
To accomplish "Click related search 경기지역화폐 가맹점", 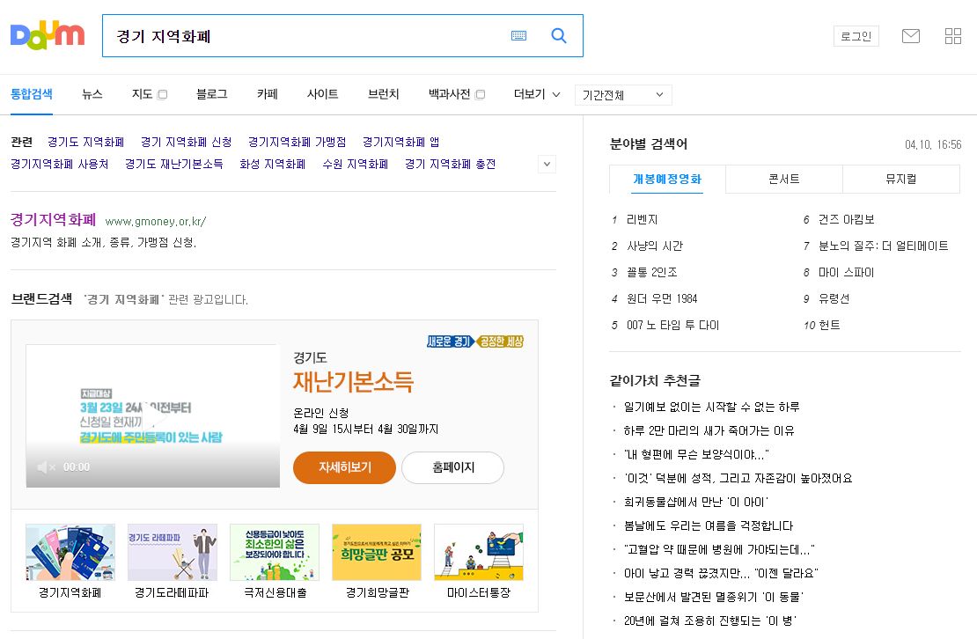I will click(298, 142).
